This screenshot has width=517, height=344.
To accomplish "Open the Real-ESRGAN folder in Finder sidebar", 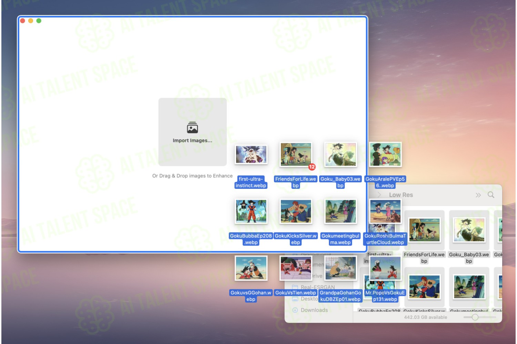I will (x=317, y=287).
